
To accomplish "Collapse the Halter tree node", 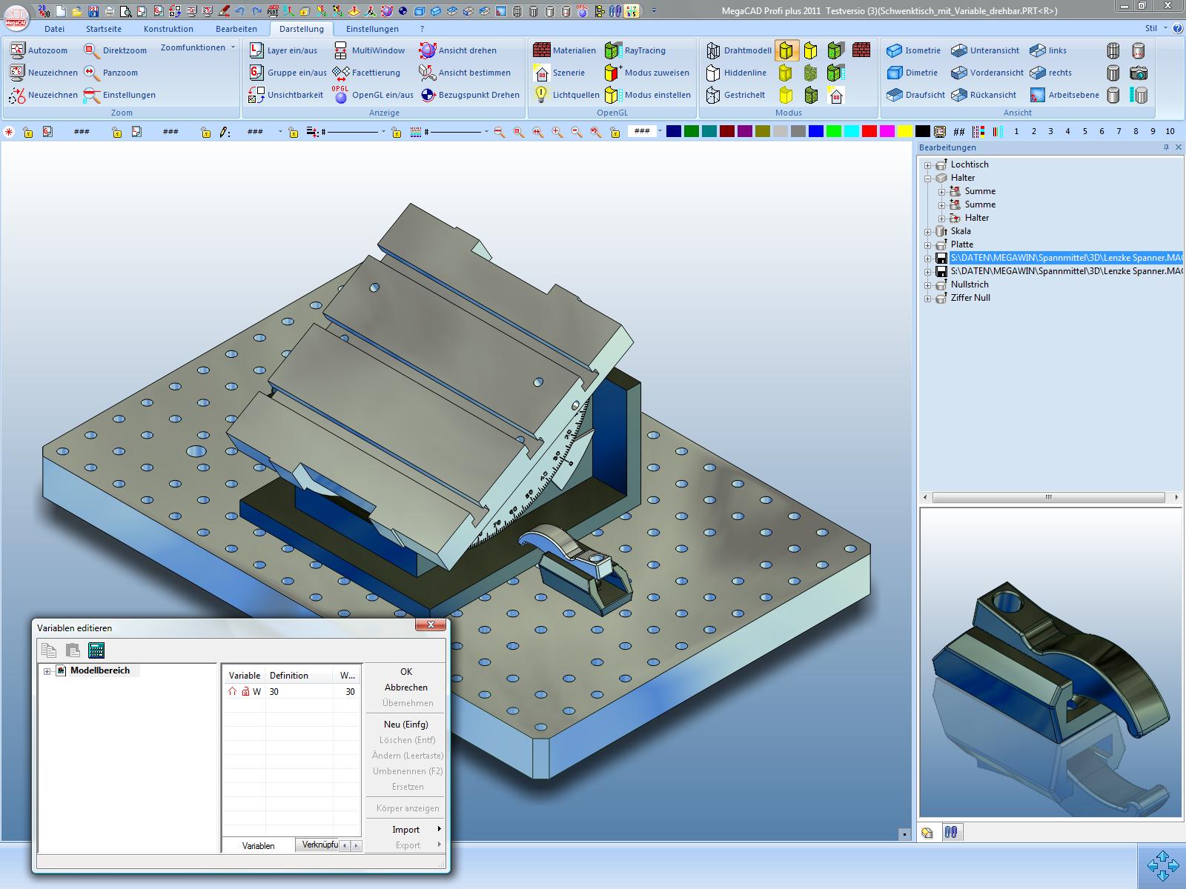I will (927, 179).
